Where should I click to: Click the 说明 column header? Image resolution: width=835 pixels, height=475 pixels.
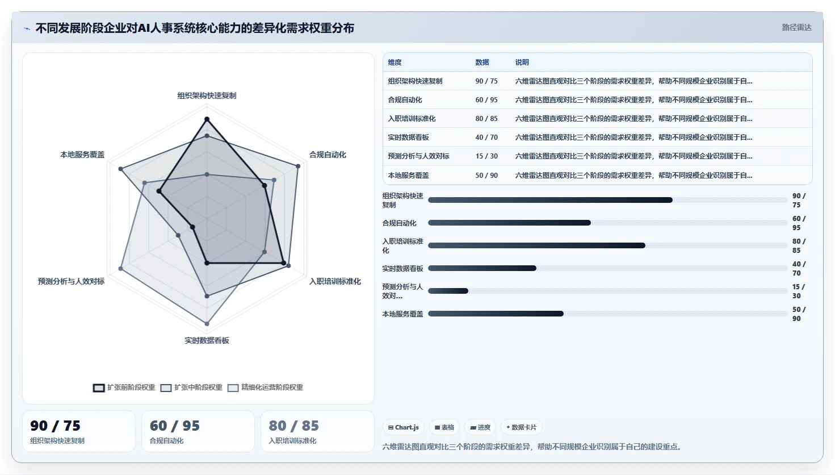tap(522, 63)
